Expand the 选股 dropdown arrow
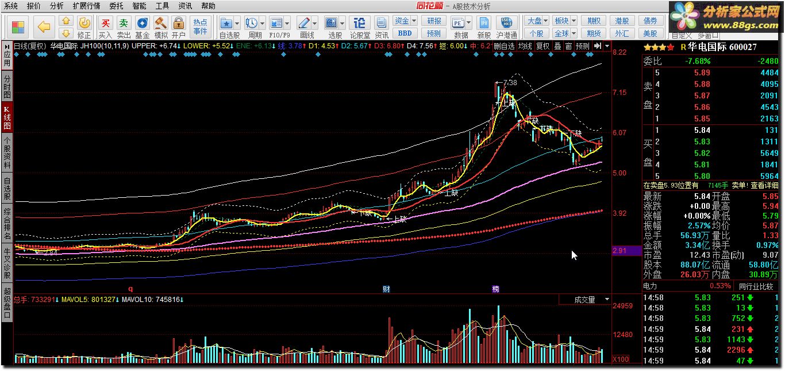This screenshot has width=785, height=371. pyautogui.click(x=342, y=23)
